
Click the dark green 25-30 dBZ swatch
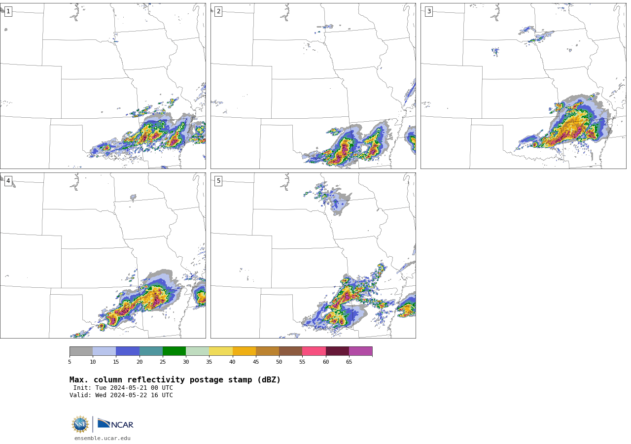174,351
